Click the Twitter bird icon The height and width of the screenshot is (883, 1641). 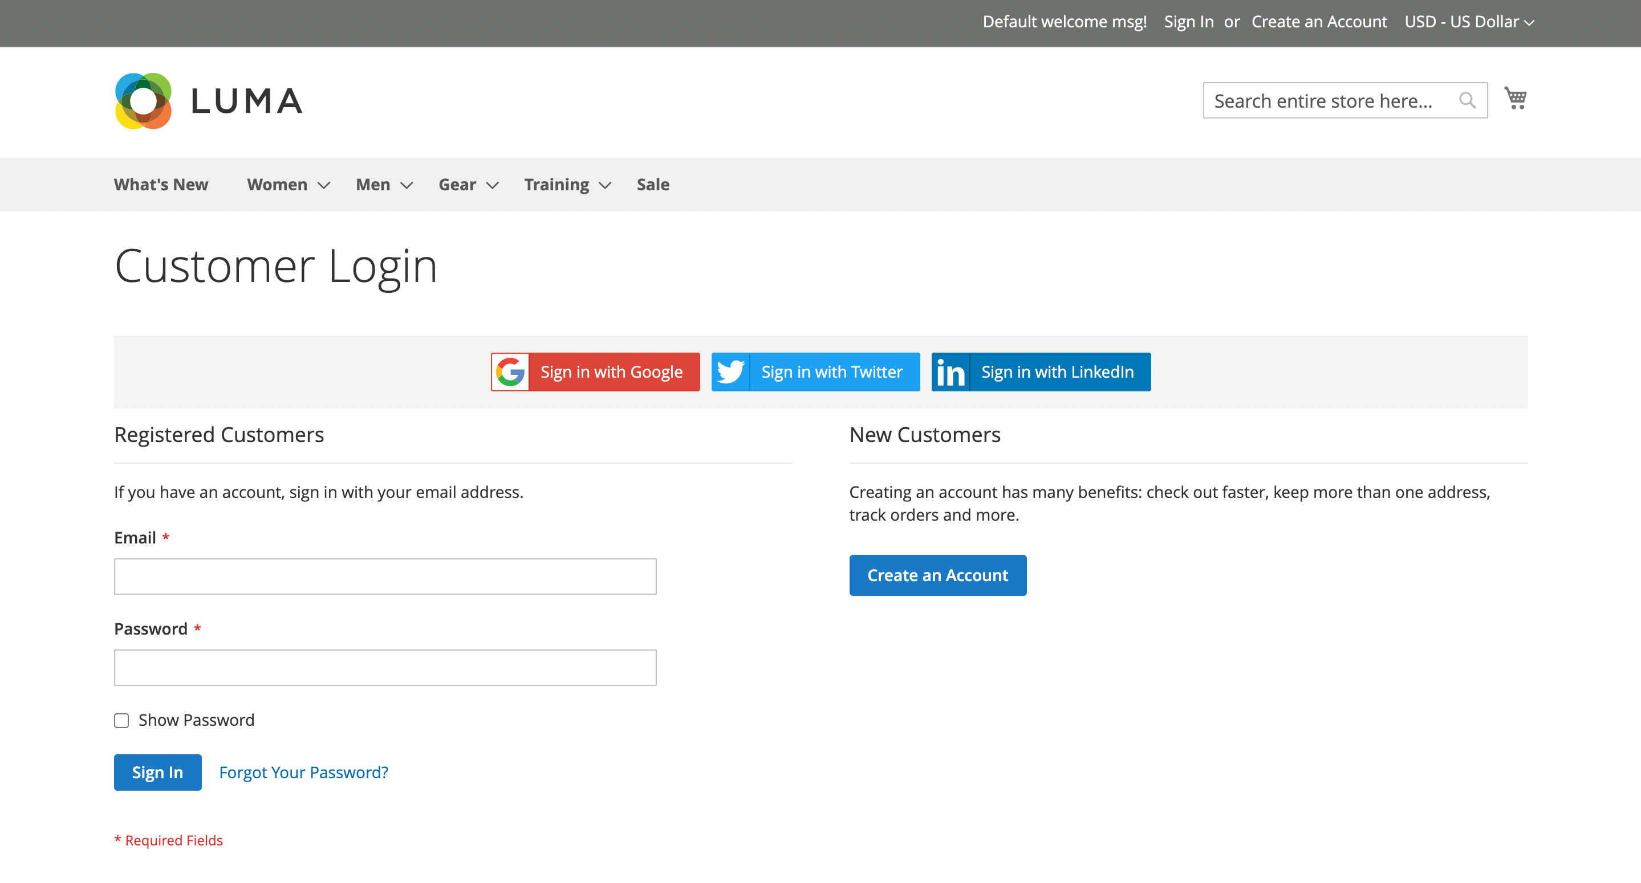pos(730,372)
